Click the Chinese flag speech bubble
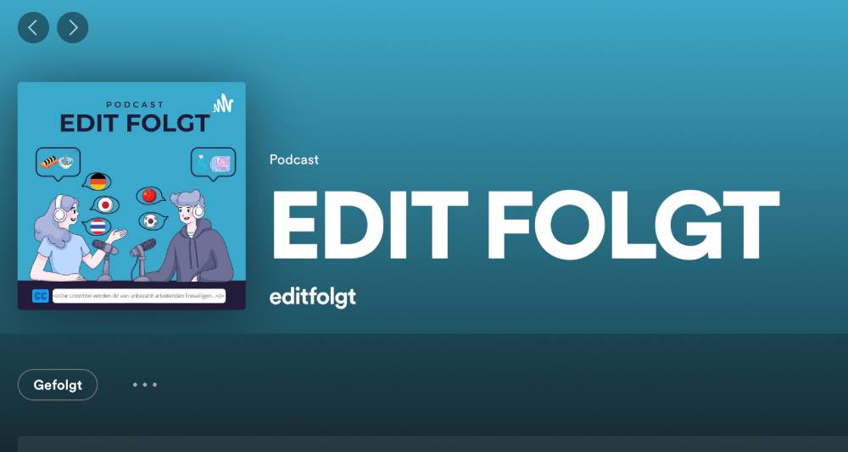This screenshot has width=848, height=452. click(150, 195)
